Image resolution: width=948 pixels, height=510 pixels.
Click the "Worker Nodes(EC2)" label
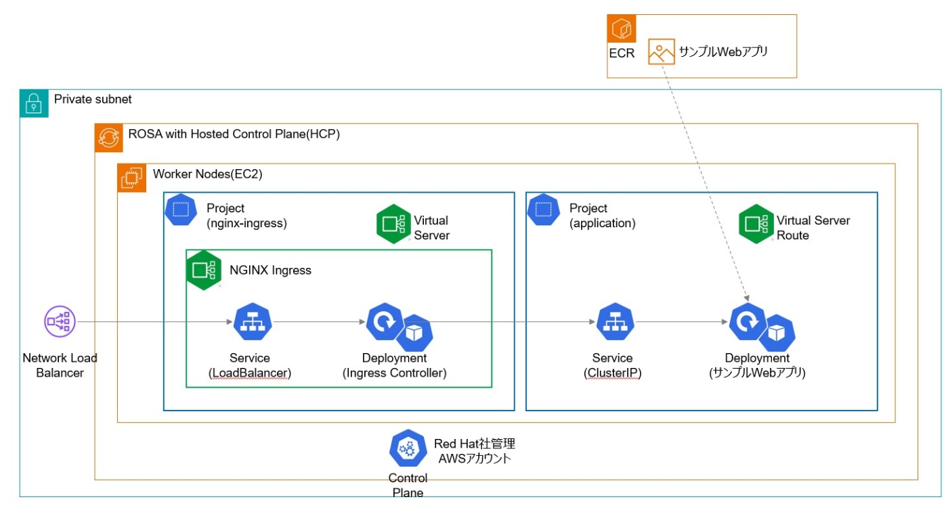pos(208,174)
